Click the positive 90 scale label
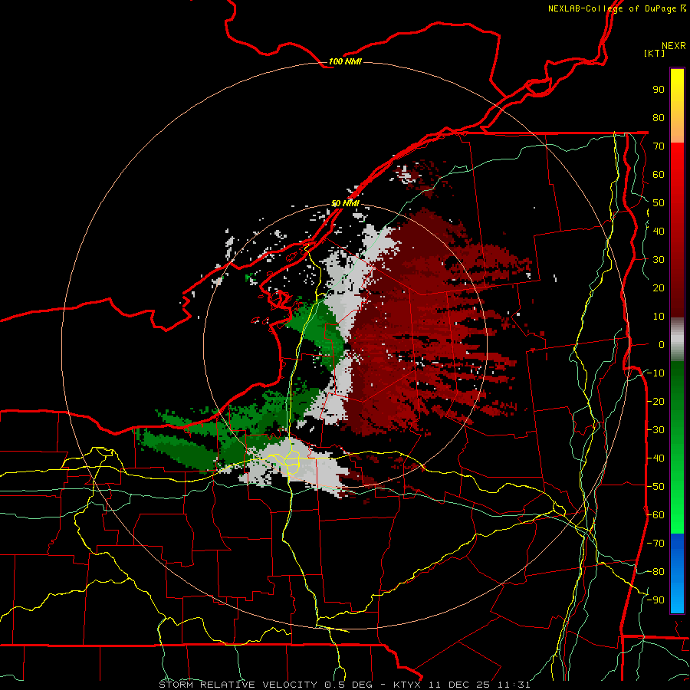The width and height of the screenshot is (690, 690). pyautogui.click(x=659, y=90)
